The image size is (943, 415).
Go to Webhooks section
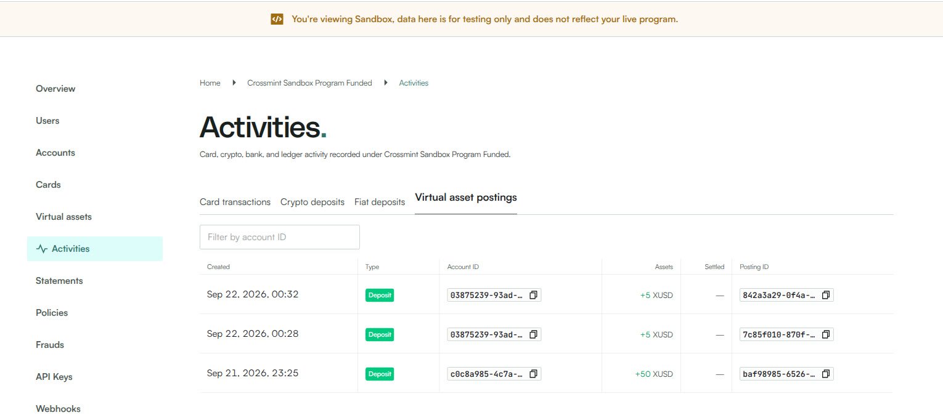pyautogui.click(x=58, y=409)
